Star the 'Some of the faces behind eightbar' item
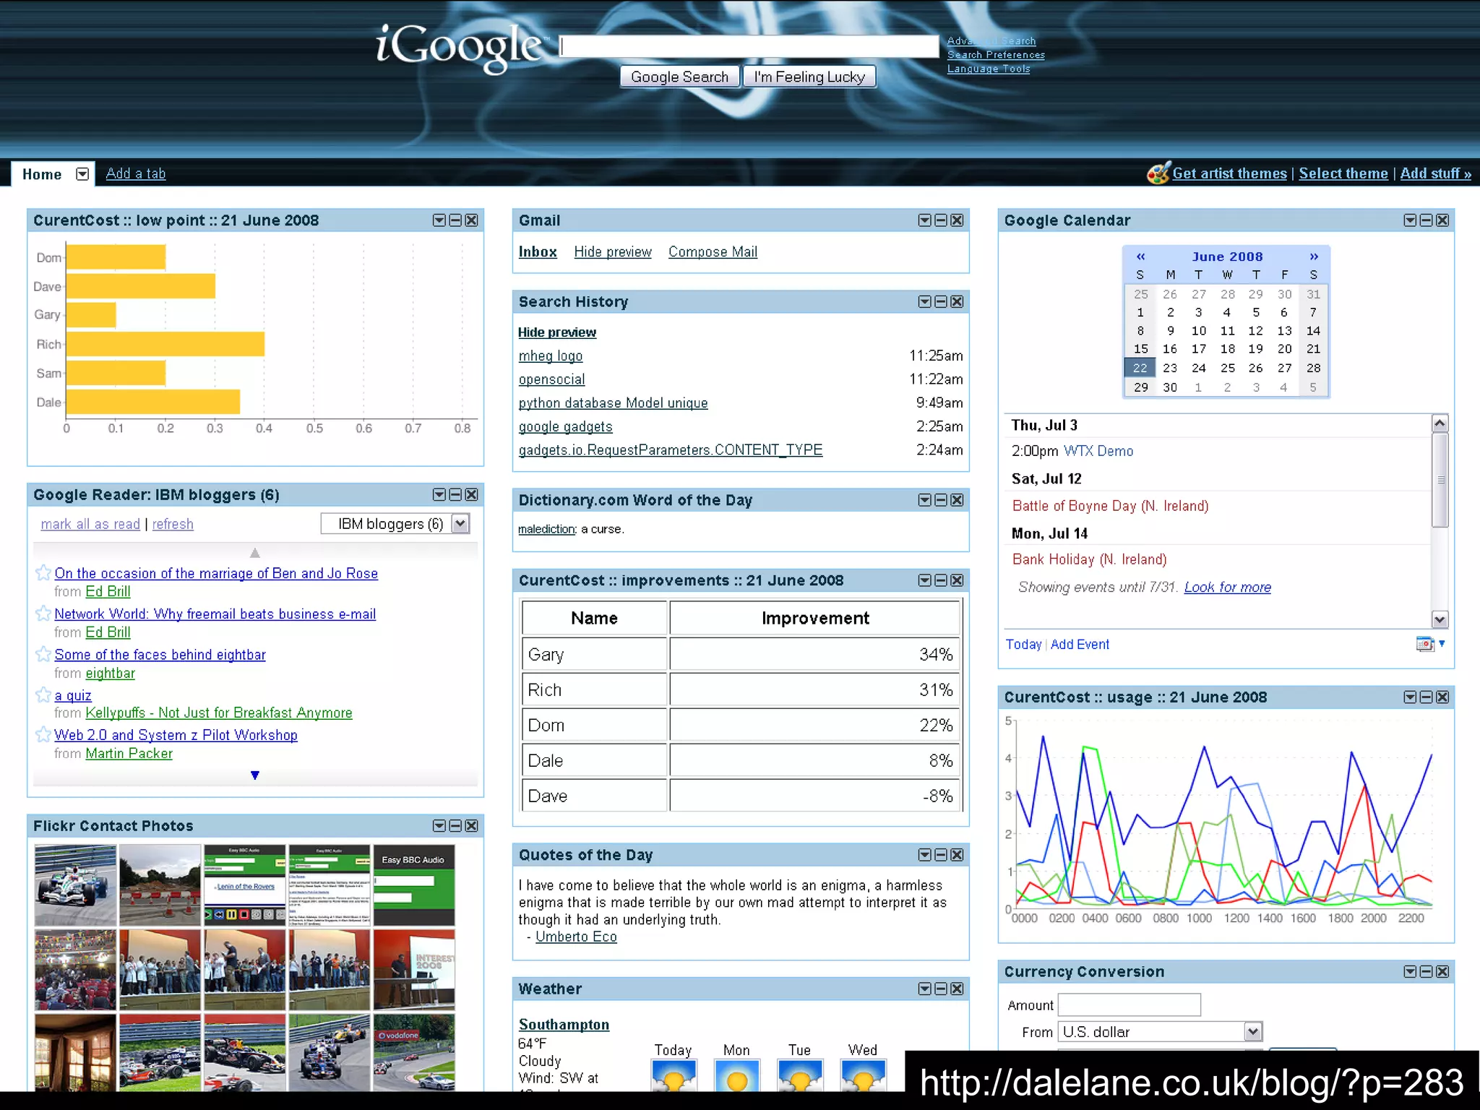 coord(43,654)
